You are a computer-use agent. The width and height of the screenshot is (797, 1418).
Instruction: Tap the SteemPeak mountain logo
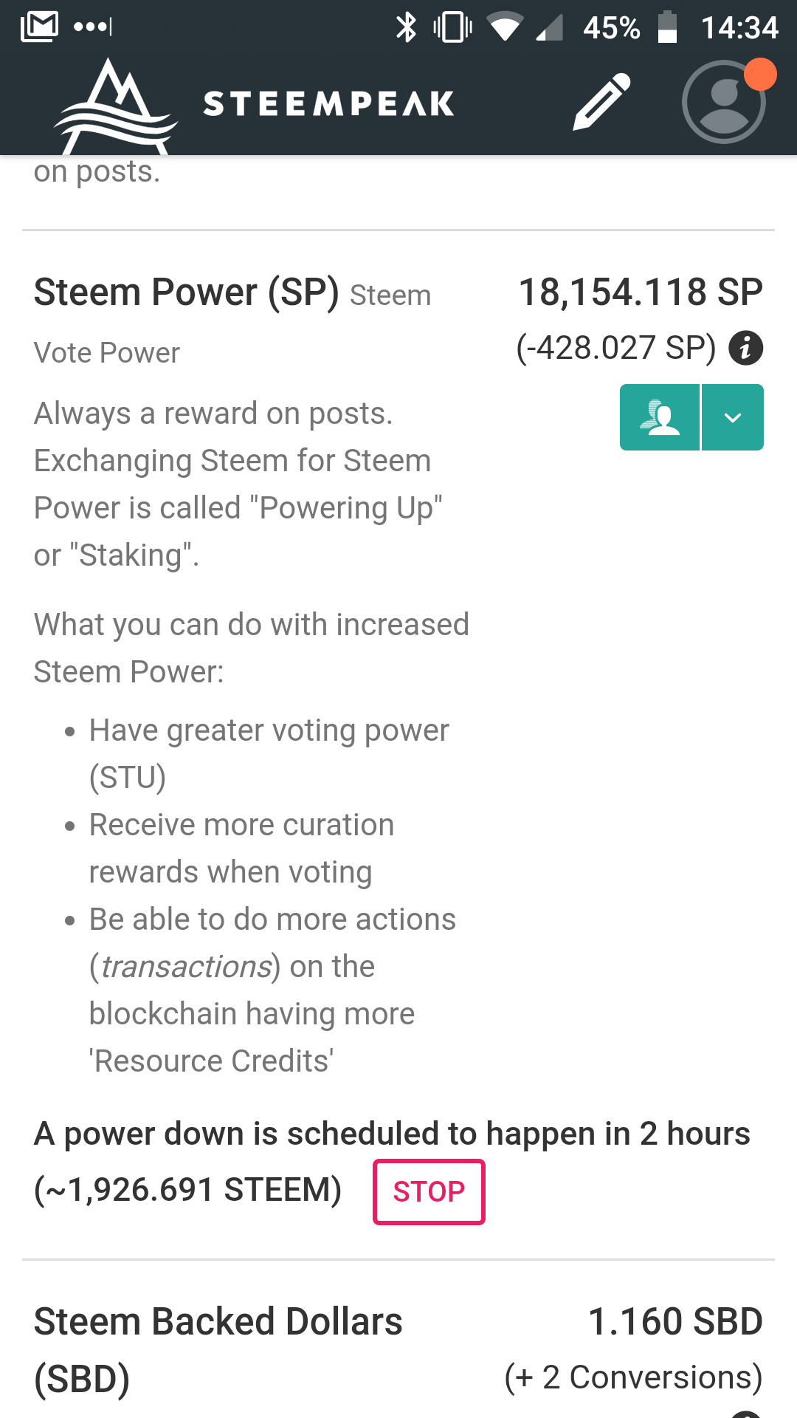(x=114, y=105)
